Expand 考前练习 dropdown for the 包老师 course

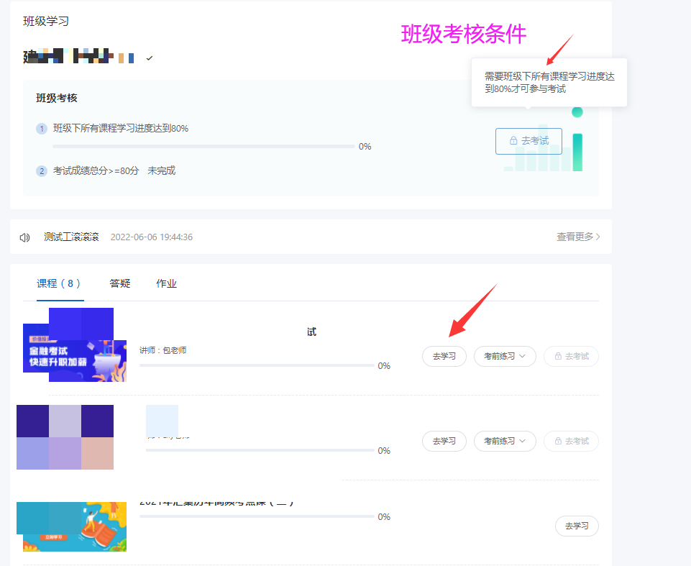pyautogui.click(x=505, y=356)
